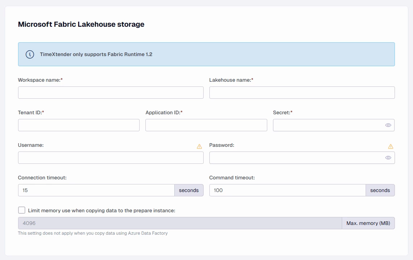Screen dimensions: 413x260
Task: Click the info icon in the Fabric Runtime banner
Action: 30,55
